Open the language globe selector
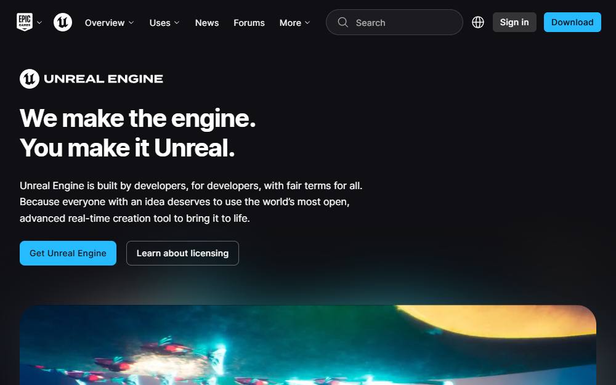This screenshot has height=385, width=616. click(x=478, y=22)
